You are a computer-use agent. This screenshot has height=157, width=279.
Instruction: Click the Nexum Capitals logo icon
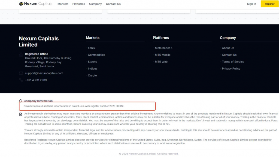coord(21,4)
